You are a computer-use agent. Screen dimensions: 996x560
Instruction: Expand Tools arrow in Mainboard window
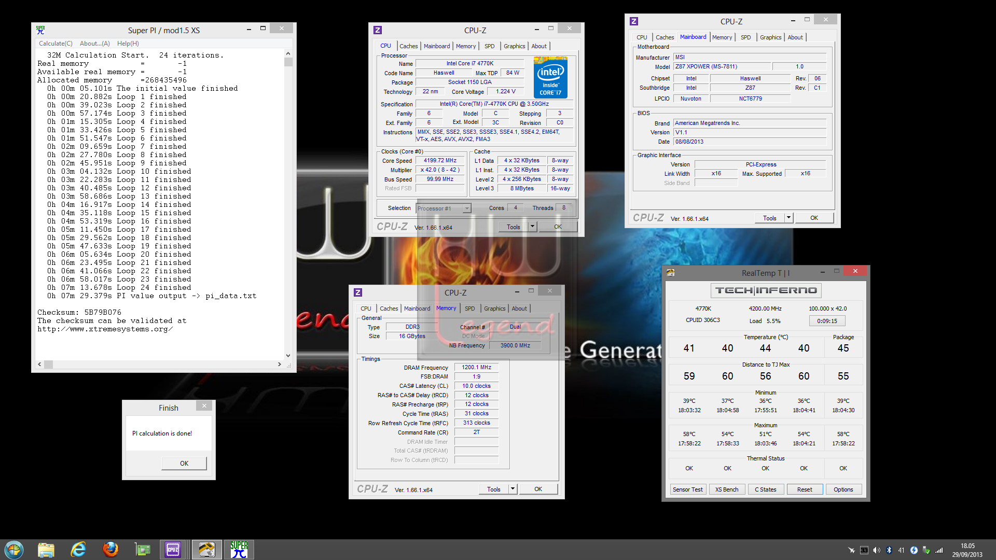[789, 218]
